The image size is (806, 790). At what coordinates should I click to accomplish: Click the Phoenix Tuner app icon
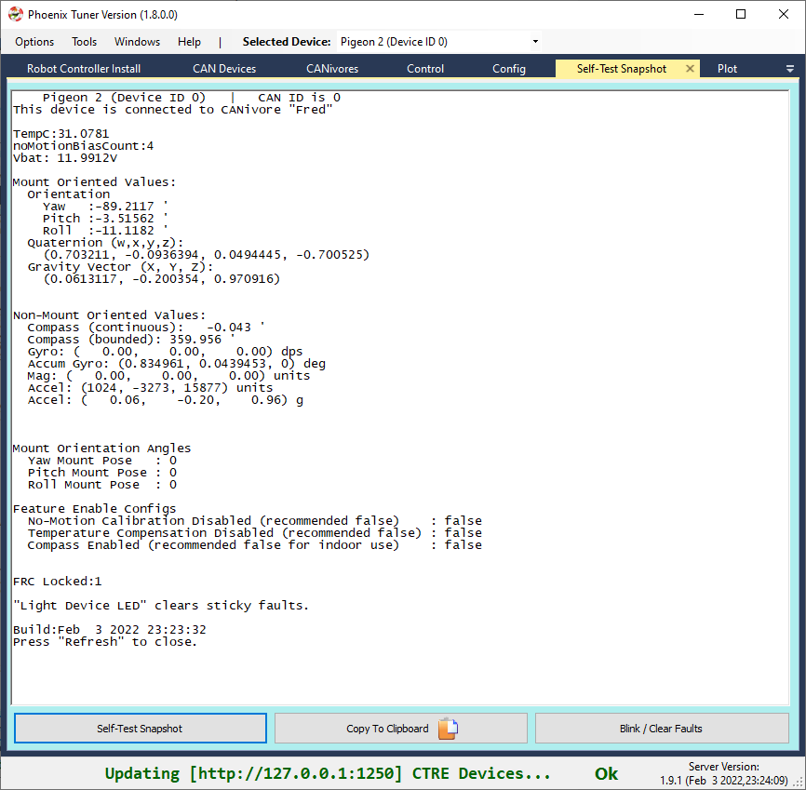tap(16, 14)
